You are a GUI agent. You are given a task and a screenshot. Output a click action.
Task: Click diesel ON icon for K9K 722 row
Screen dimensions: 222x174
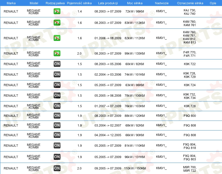click(57, 64)
